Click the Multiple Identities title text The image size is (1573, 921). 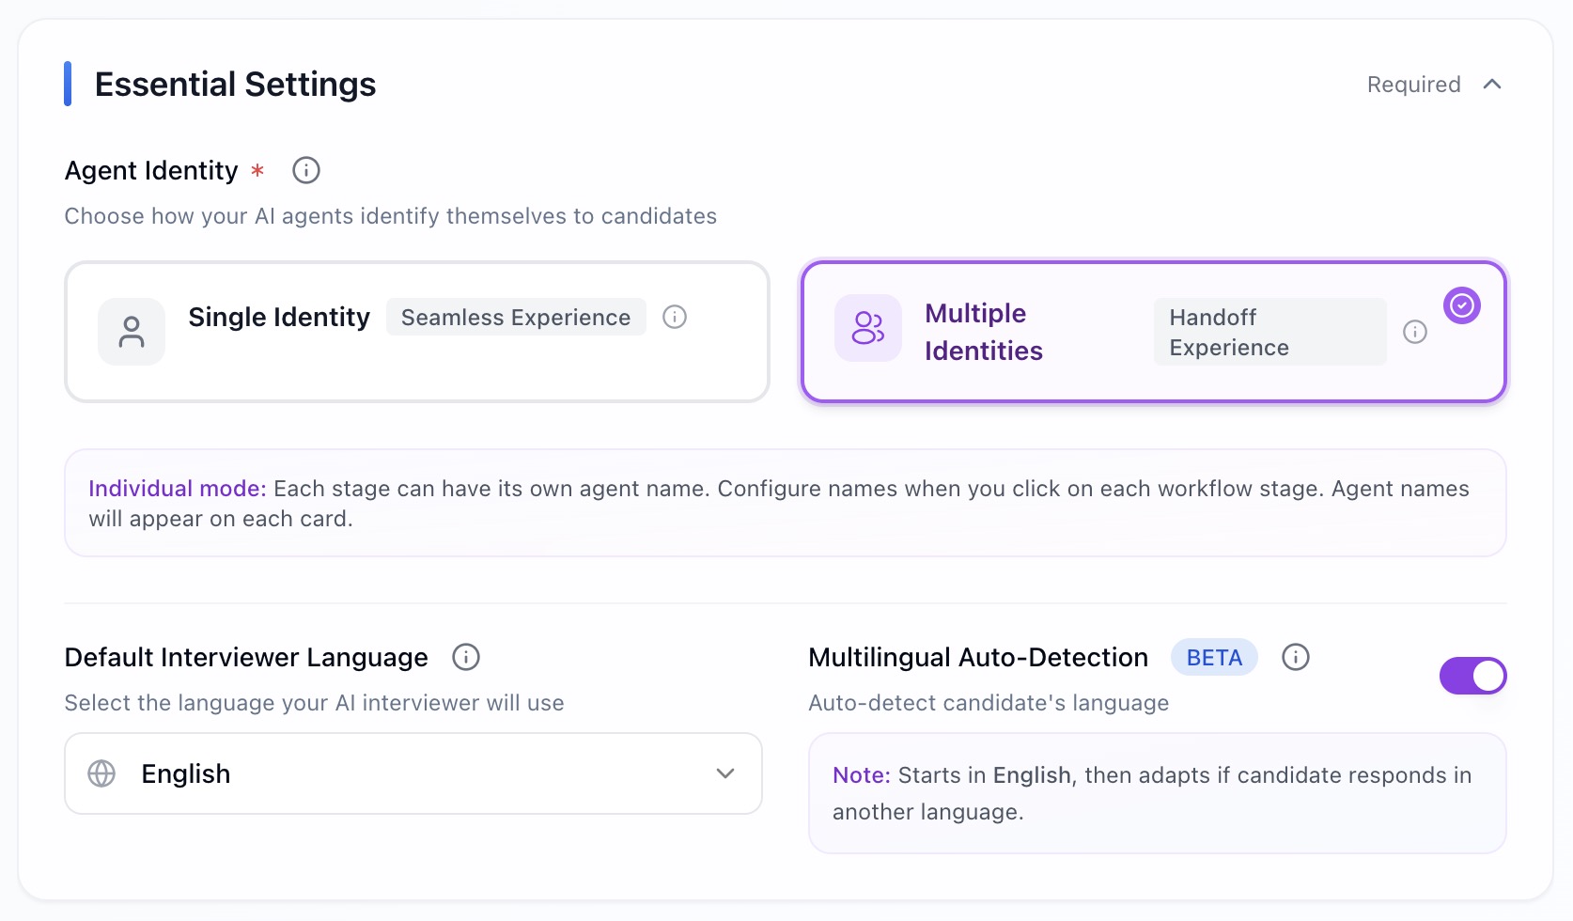pyautogui.click(x=984, y=332)
